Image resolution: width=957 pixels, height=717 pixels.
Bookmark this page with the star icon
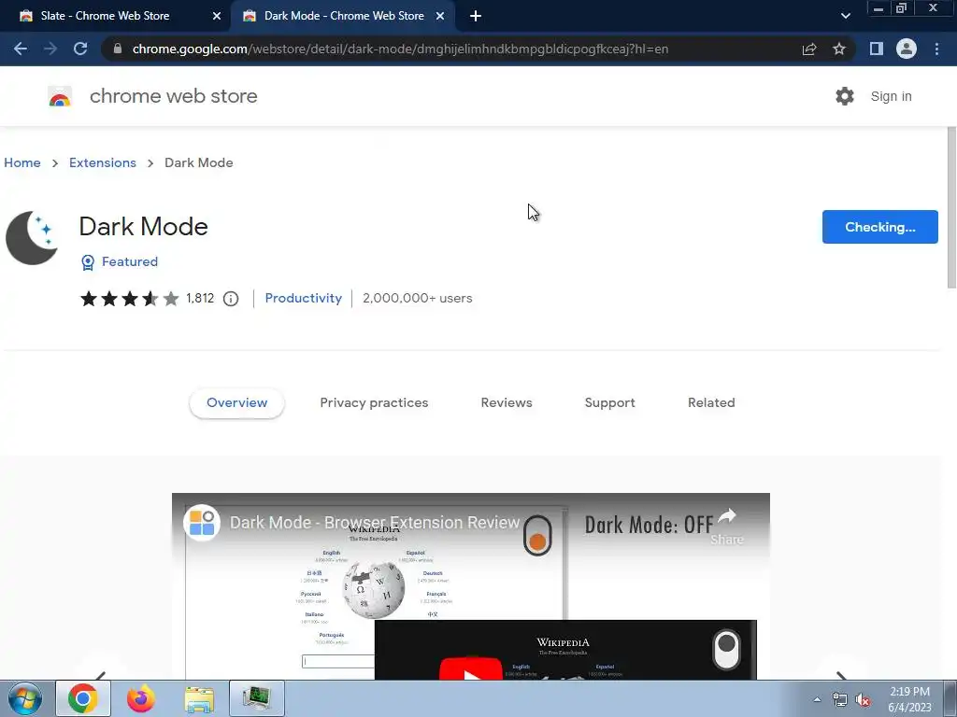[839, 49]
